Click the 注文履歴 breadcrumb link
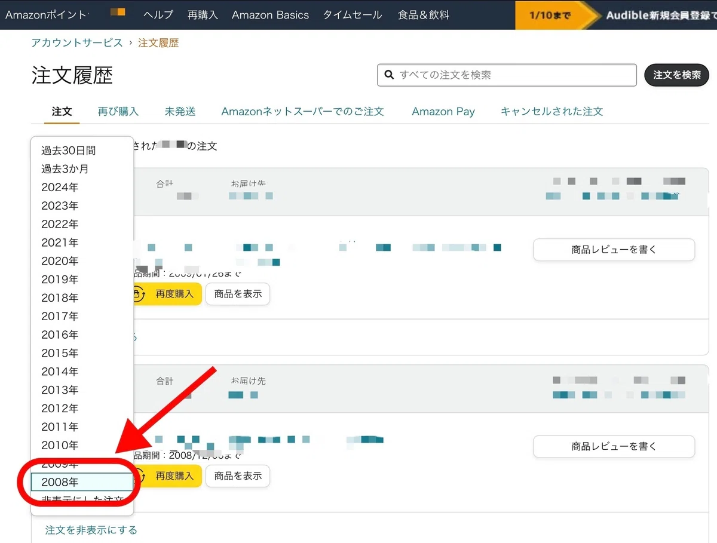 [x=158, y=43]
